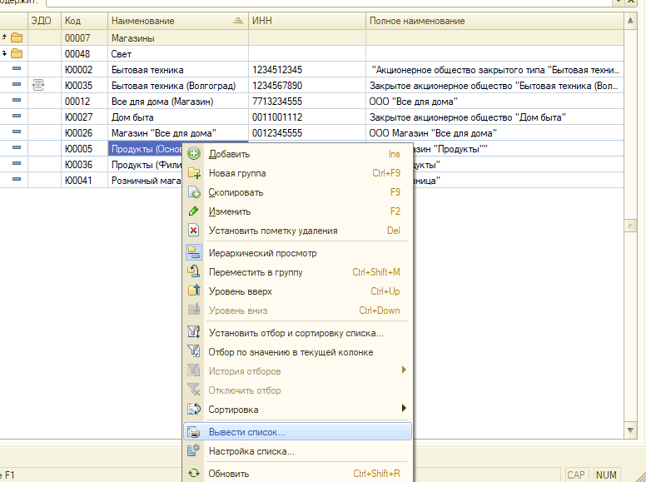The width and height of the screenshot is (646, 482).
Task: Click the code cell 00007
Action: coord(84,38)
